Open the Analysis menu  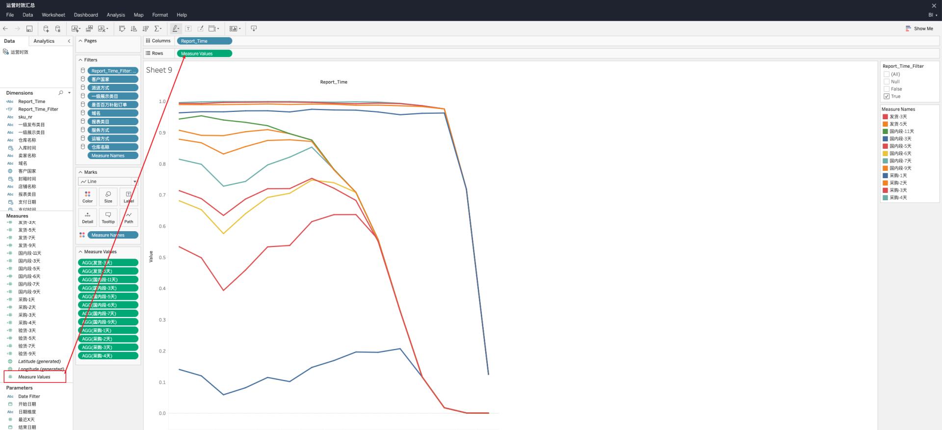click(116, 15)
